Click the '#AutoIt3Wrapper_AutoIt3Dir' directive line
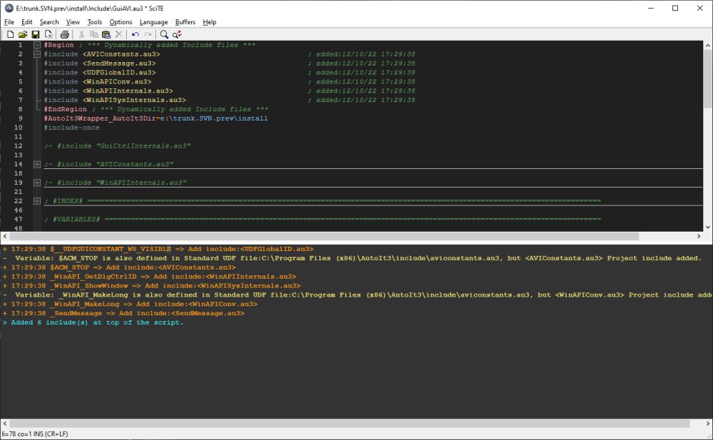 tap(156, 118)
